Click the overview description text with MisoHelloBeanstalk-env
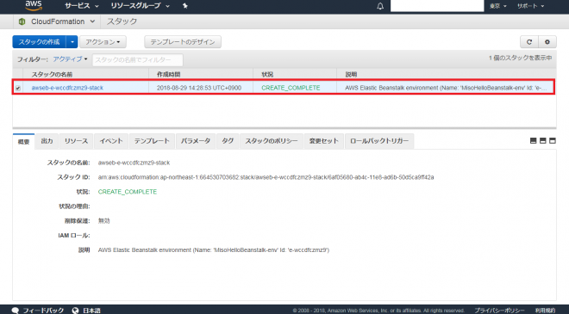569x314 pixels. (x=214, y=250)
